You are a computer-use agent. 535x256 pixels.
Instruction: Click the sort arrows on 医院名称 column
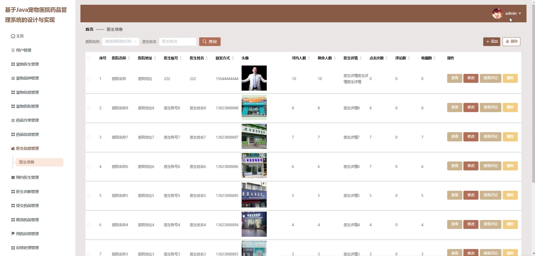(x=129, y=58)
